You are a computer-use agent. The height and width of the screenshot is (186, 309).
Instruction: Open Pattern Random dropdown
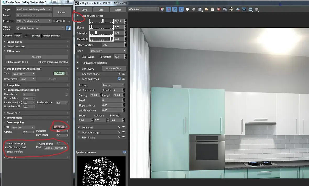coord(113,85)
